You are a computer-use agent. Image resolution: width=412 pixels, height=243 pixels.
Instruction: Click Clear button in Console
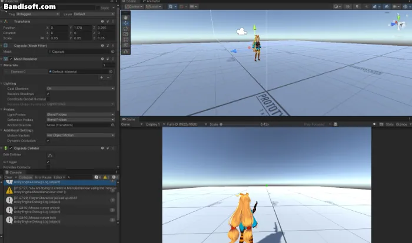8,177
